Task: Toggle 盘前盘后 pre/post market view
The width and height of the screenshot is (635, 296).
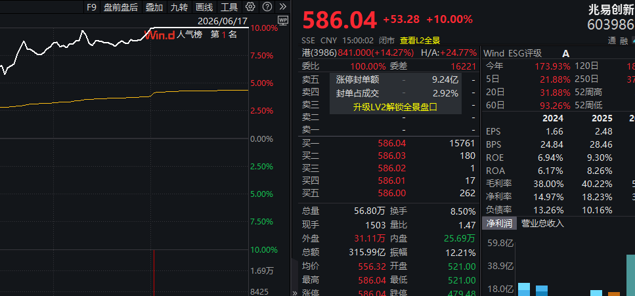Action: 121,7
